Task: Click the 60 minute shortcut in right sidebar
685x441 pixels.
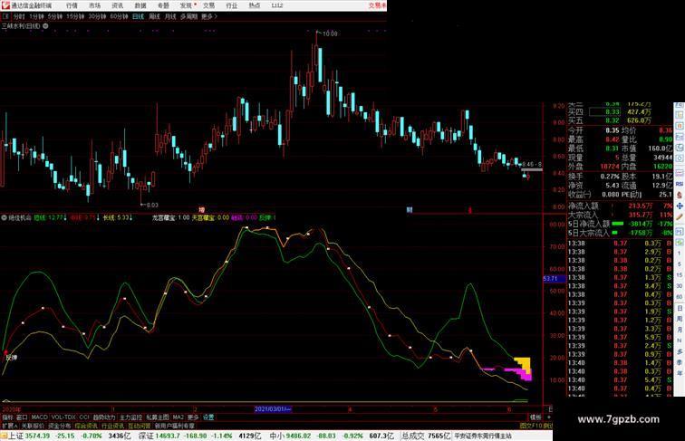Action: pyautogui.click(x=680, y=297)
